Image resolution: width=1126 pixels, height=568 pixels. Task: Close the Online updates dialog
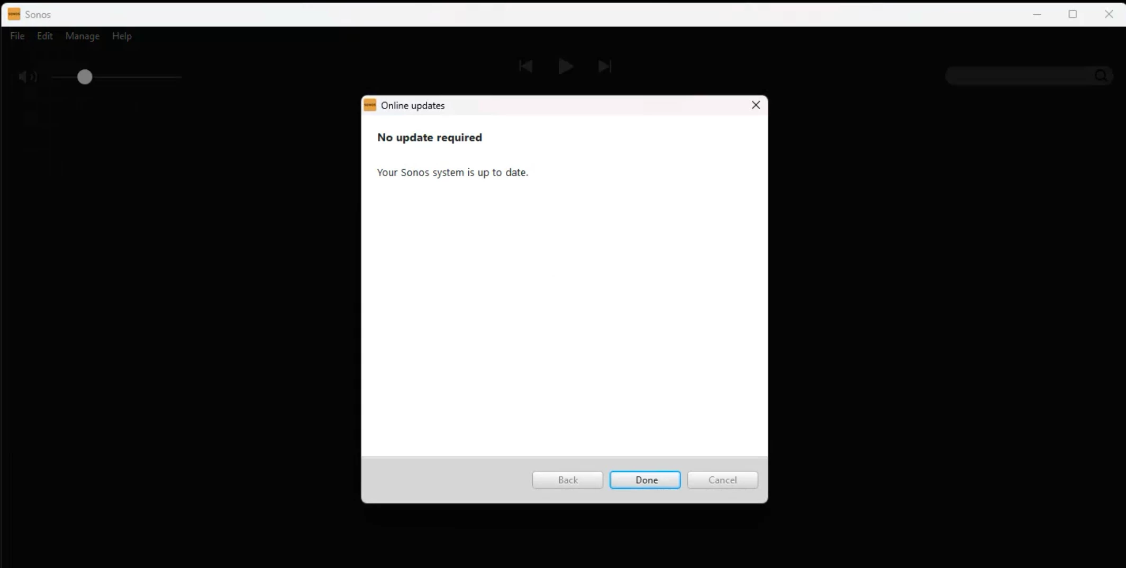coord(756,105)
